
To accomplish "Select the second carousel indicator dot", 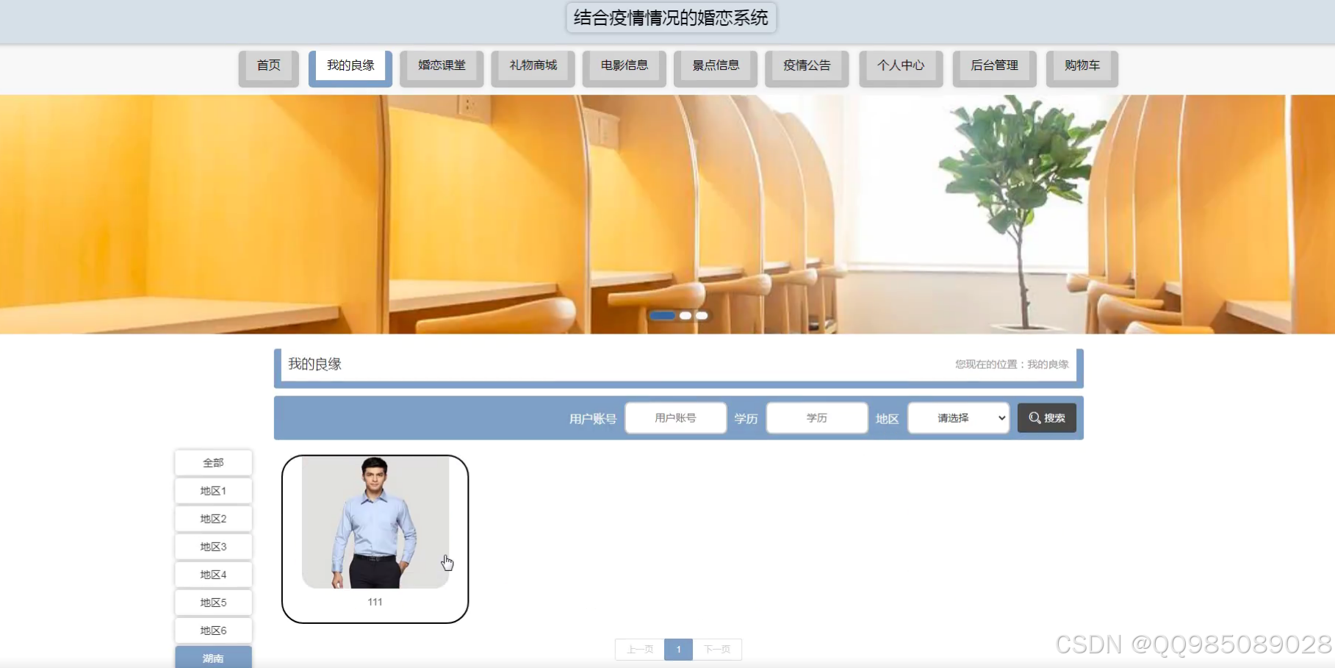I will point(686,315).
